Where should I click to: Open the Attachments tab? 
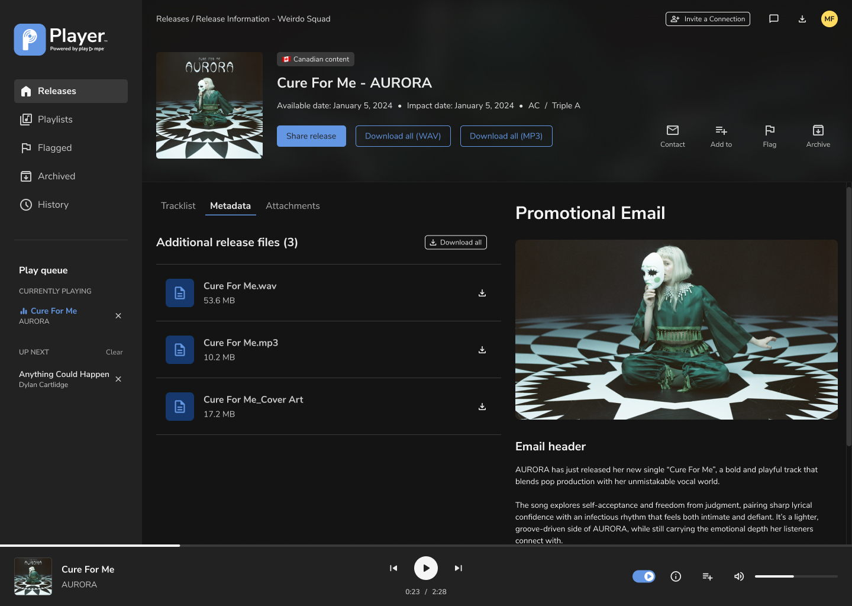[292, 206]
